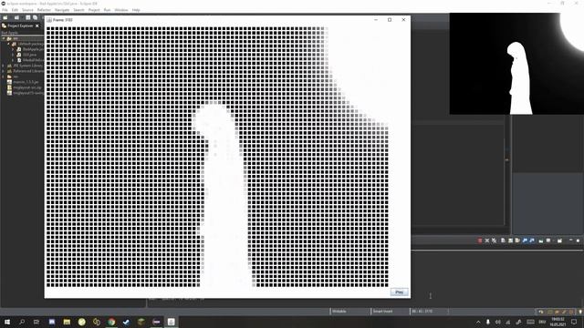The height and width of the screenshot is (328, 584).
Task: Open Google Chrome from the taskbar
Action: click(x=111, y=322)
